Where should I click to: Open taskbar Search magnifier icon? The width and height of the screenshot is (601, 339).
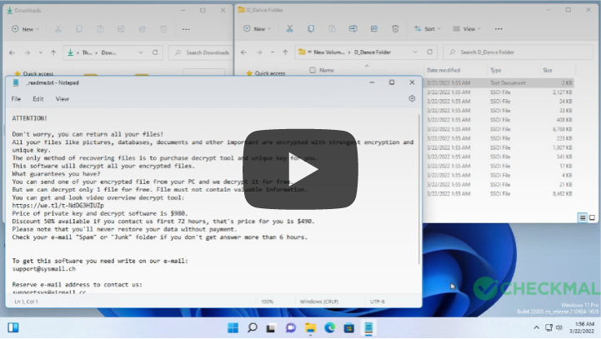coord(252,327)
